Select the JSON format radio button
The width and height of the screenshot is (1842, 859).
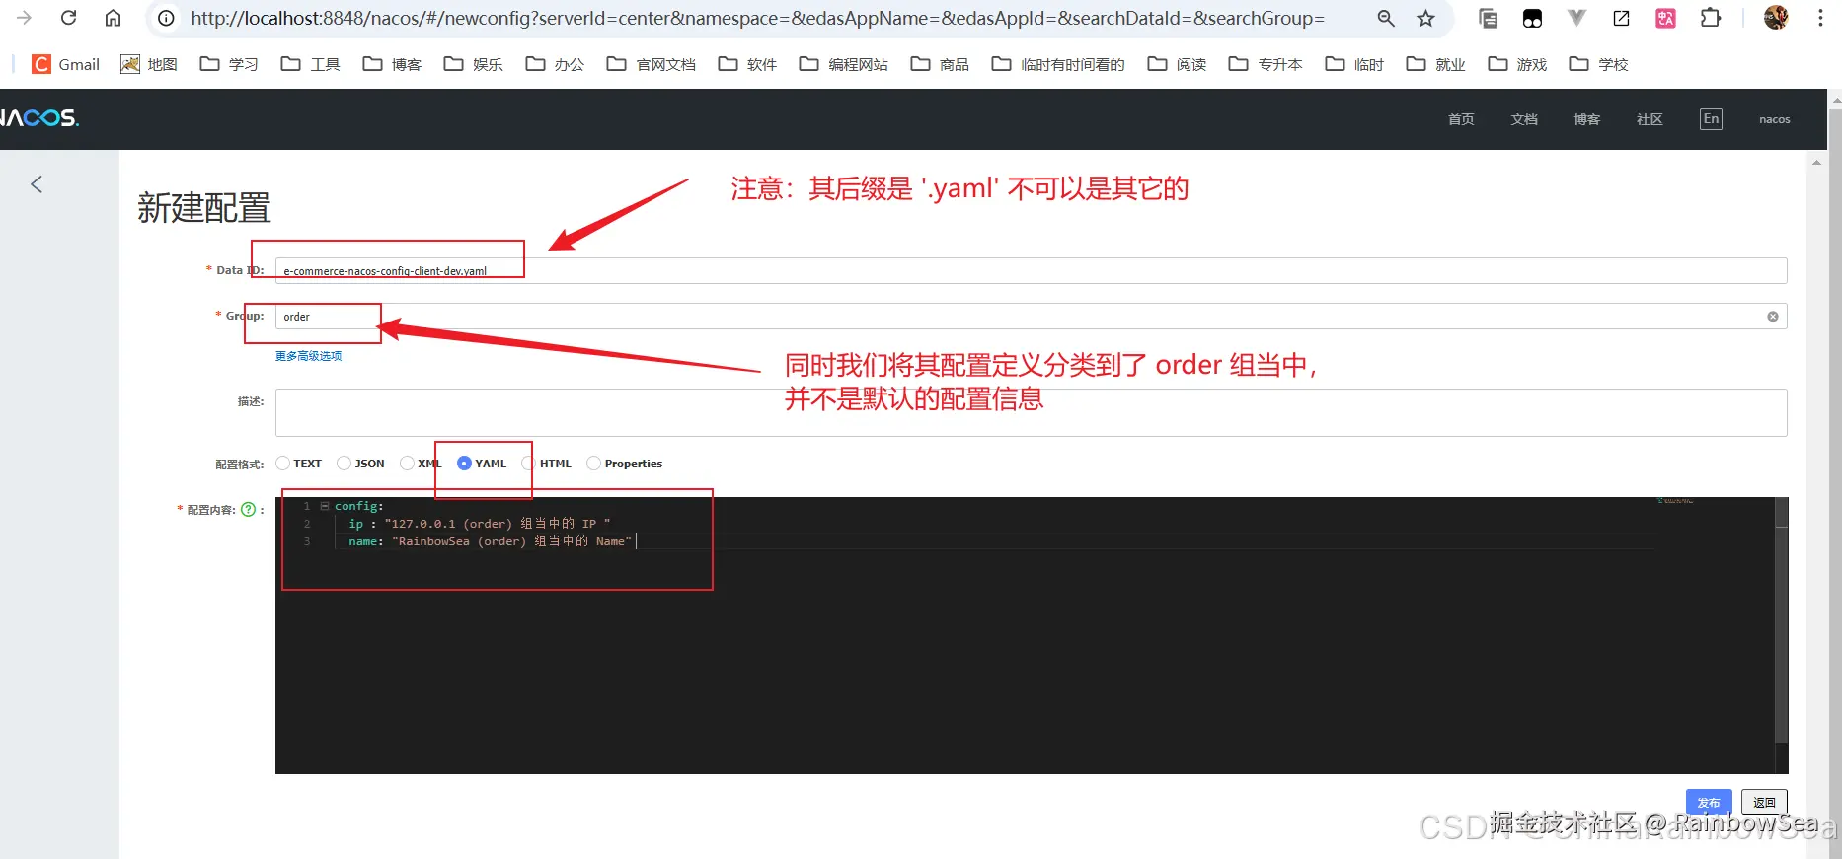(345, 464)
